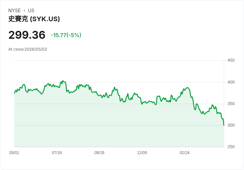Click the 450 price axis label
244x170 pixels.
pyautogui.click(x=231, y=60)
